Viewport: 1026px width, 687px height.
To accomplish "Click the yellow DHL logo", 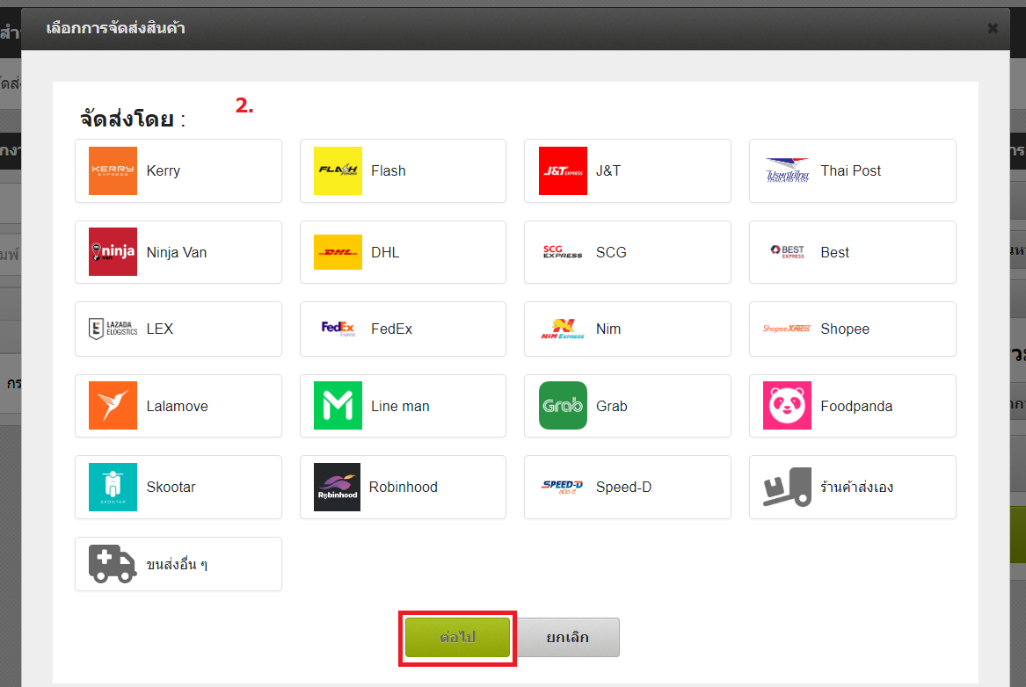I will coord(338,252).
